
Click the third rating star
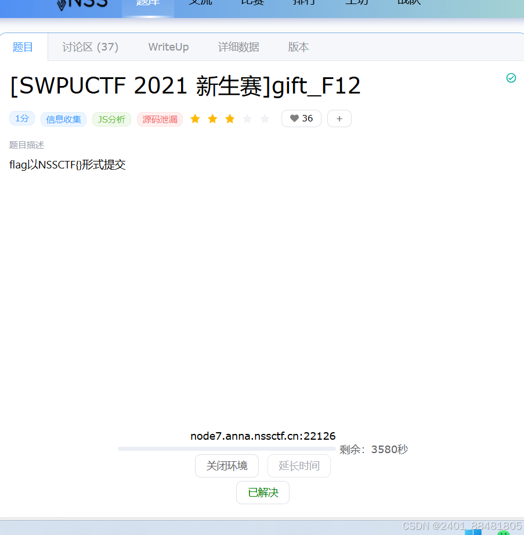(x=230, y=119)
